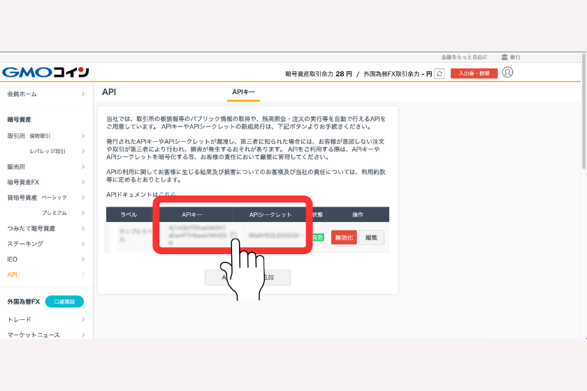Open 会員ホーム in sidebar
This screenshot has width=587, height=391.
pos(22,94)
